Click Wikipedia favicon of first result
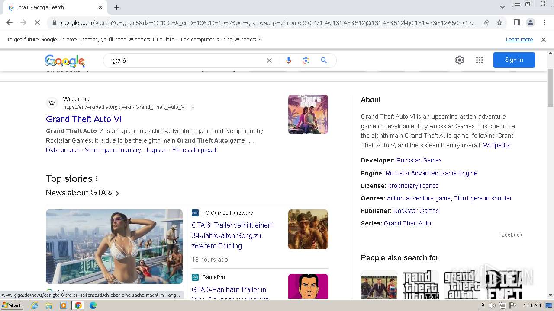 pos(52,103)
